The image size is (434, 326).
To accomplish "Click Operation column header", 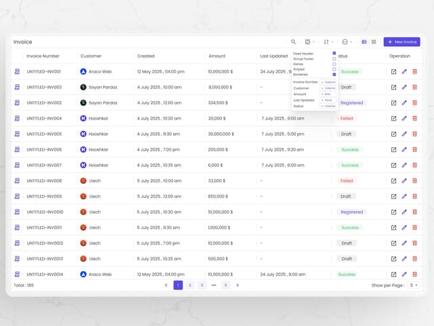I will 399,56.
